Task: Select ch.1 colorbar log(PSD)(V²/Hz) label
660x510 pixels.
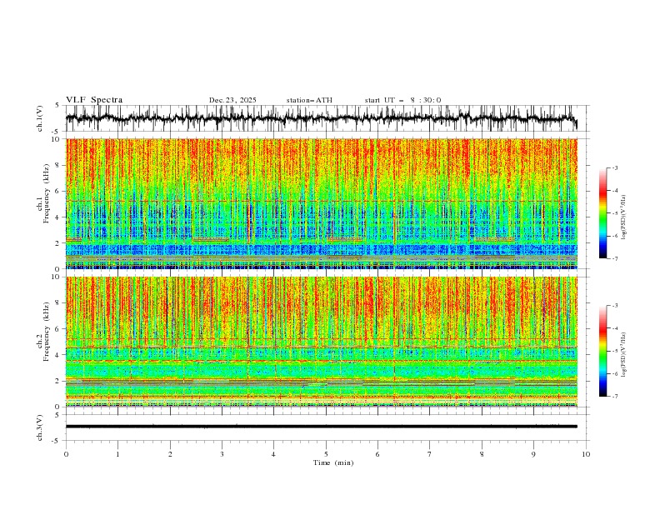Action: [x=624, y=217]
